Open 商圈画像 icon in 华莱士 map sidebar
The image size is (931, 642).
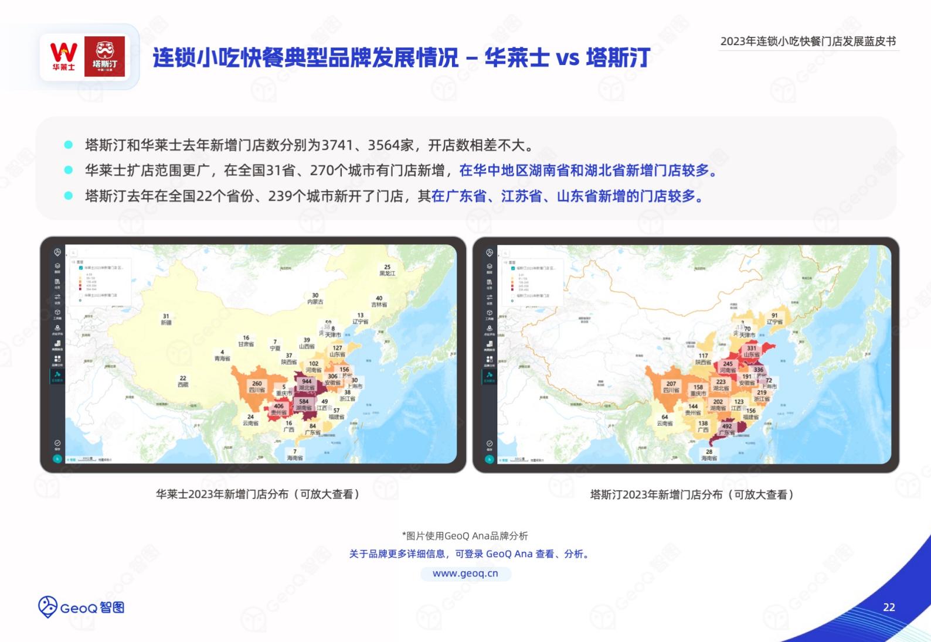coord(57,345)
